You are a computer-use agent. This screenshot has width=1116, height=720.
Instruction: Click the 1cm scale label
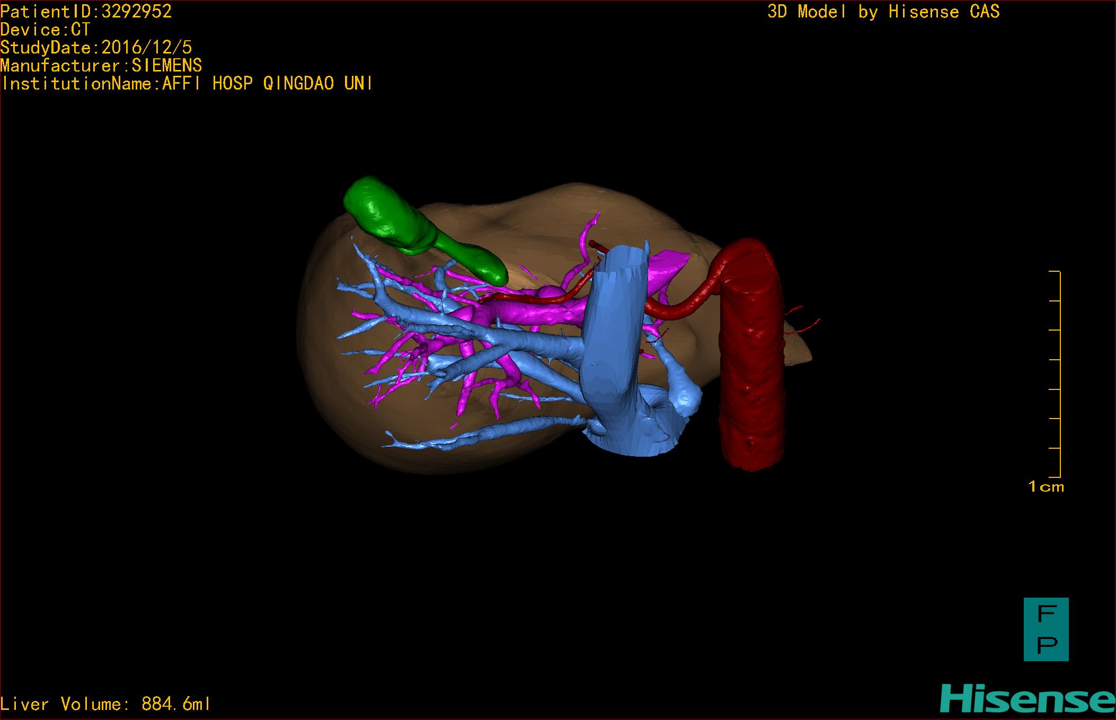coord(1046,486)
